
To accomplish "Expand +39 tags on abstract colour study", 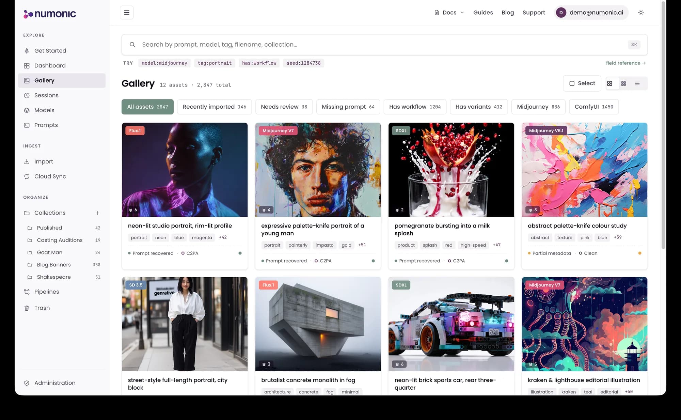I will 618,237.
